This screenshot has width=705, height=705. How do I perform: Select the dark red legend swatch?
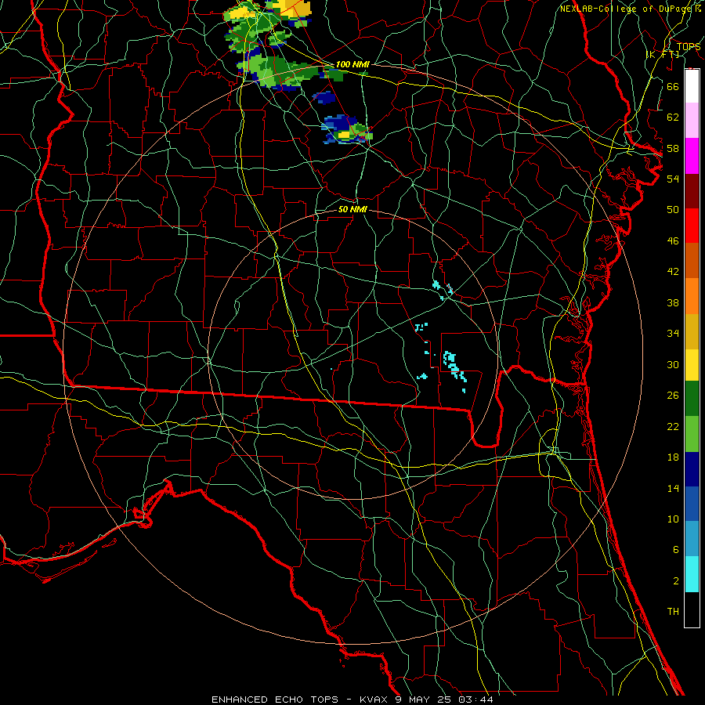(x=692, y=190)
